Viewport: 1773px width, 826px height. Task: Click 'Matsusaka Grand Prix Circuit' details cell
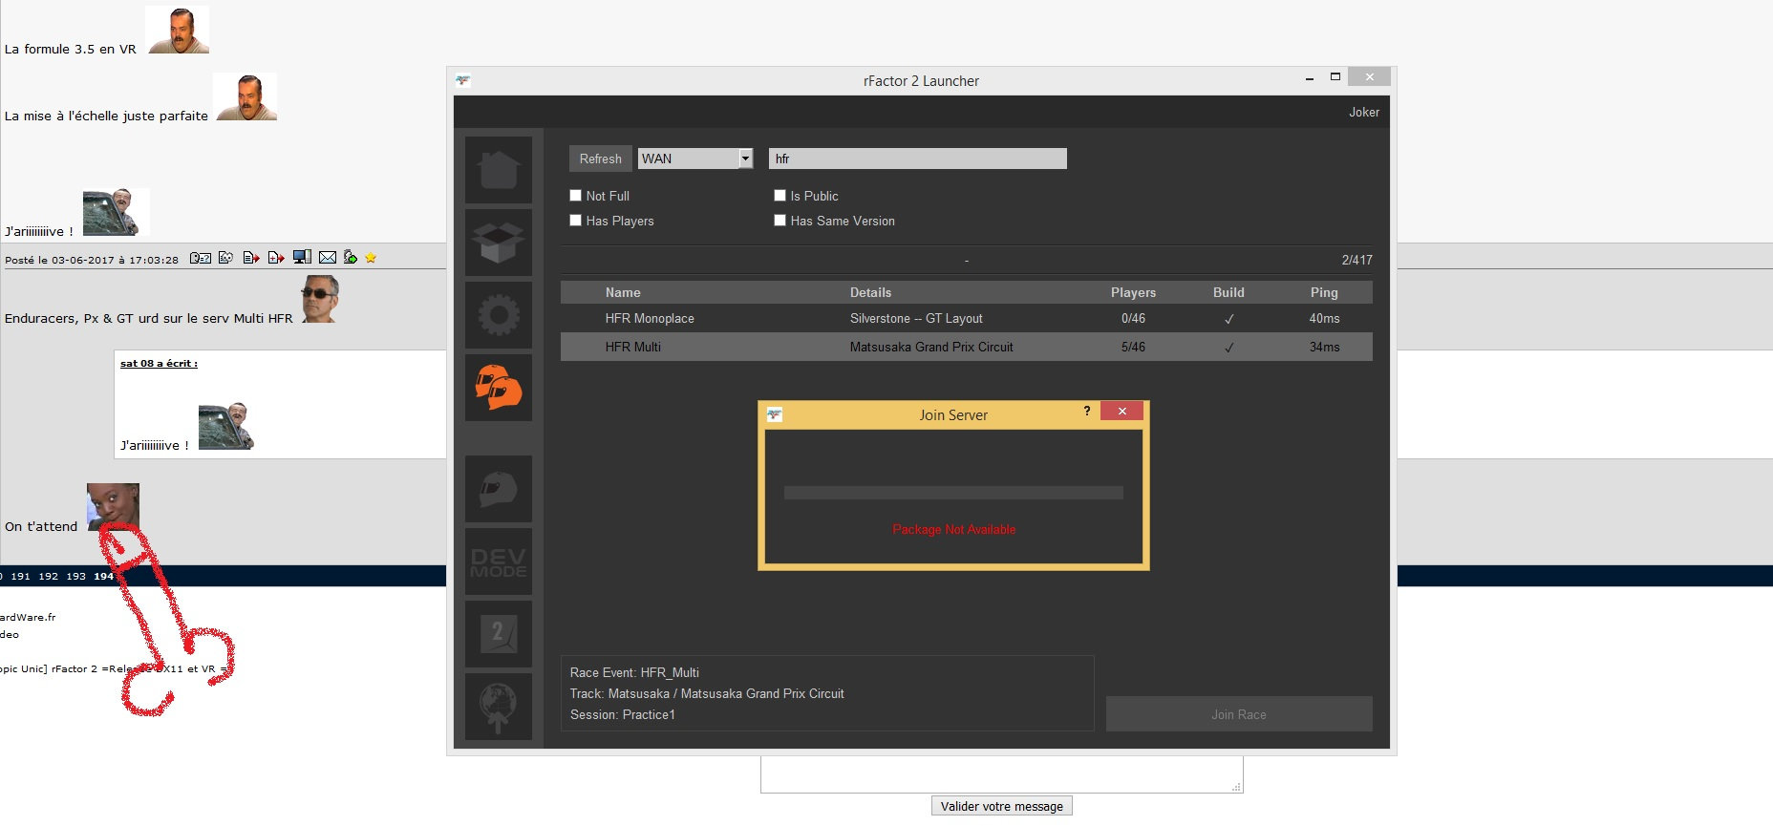coord(931,347)
